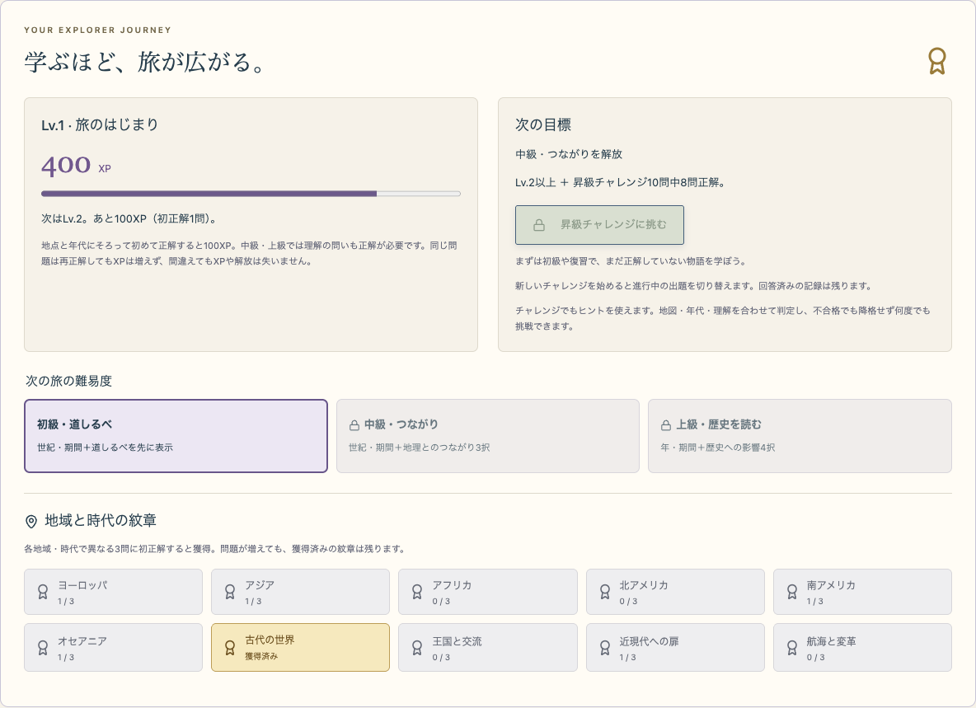Click the 王国と交流 badge name

tap(457, 641)
